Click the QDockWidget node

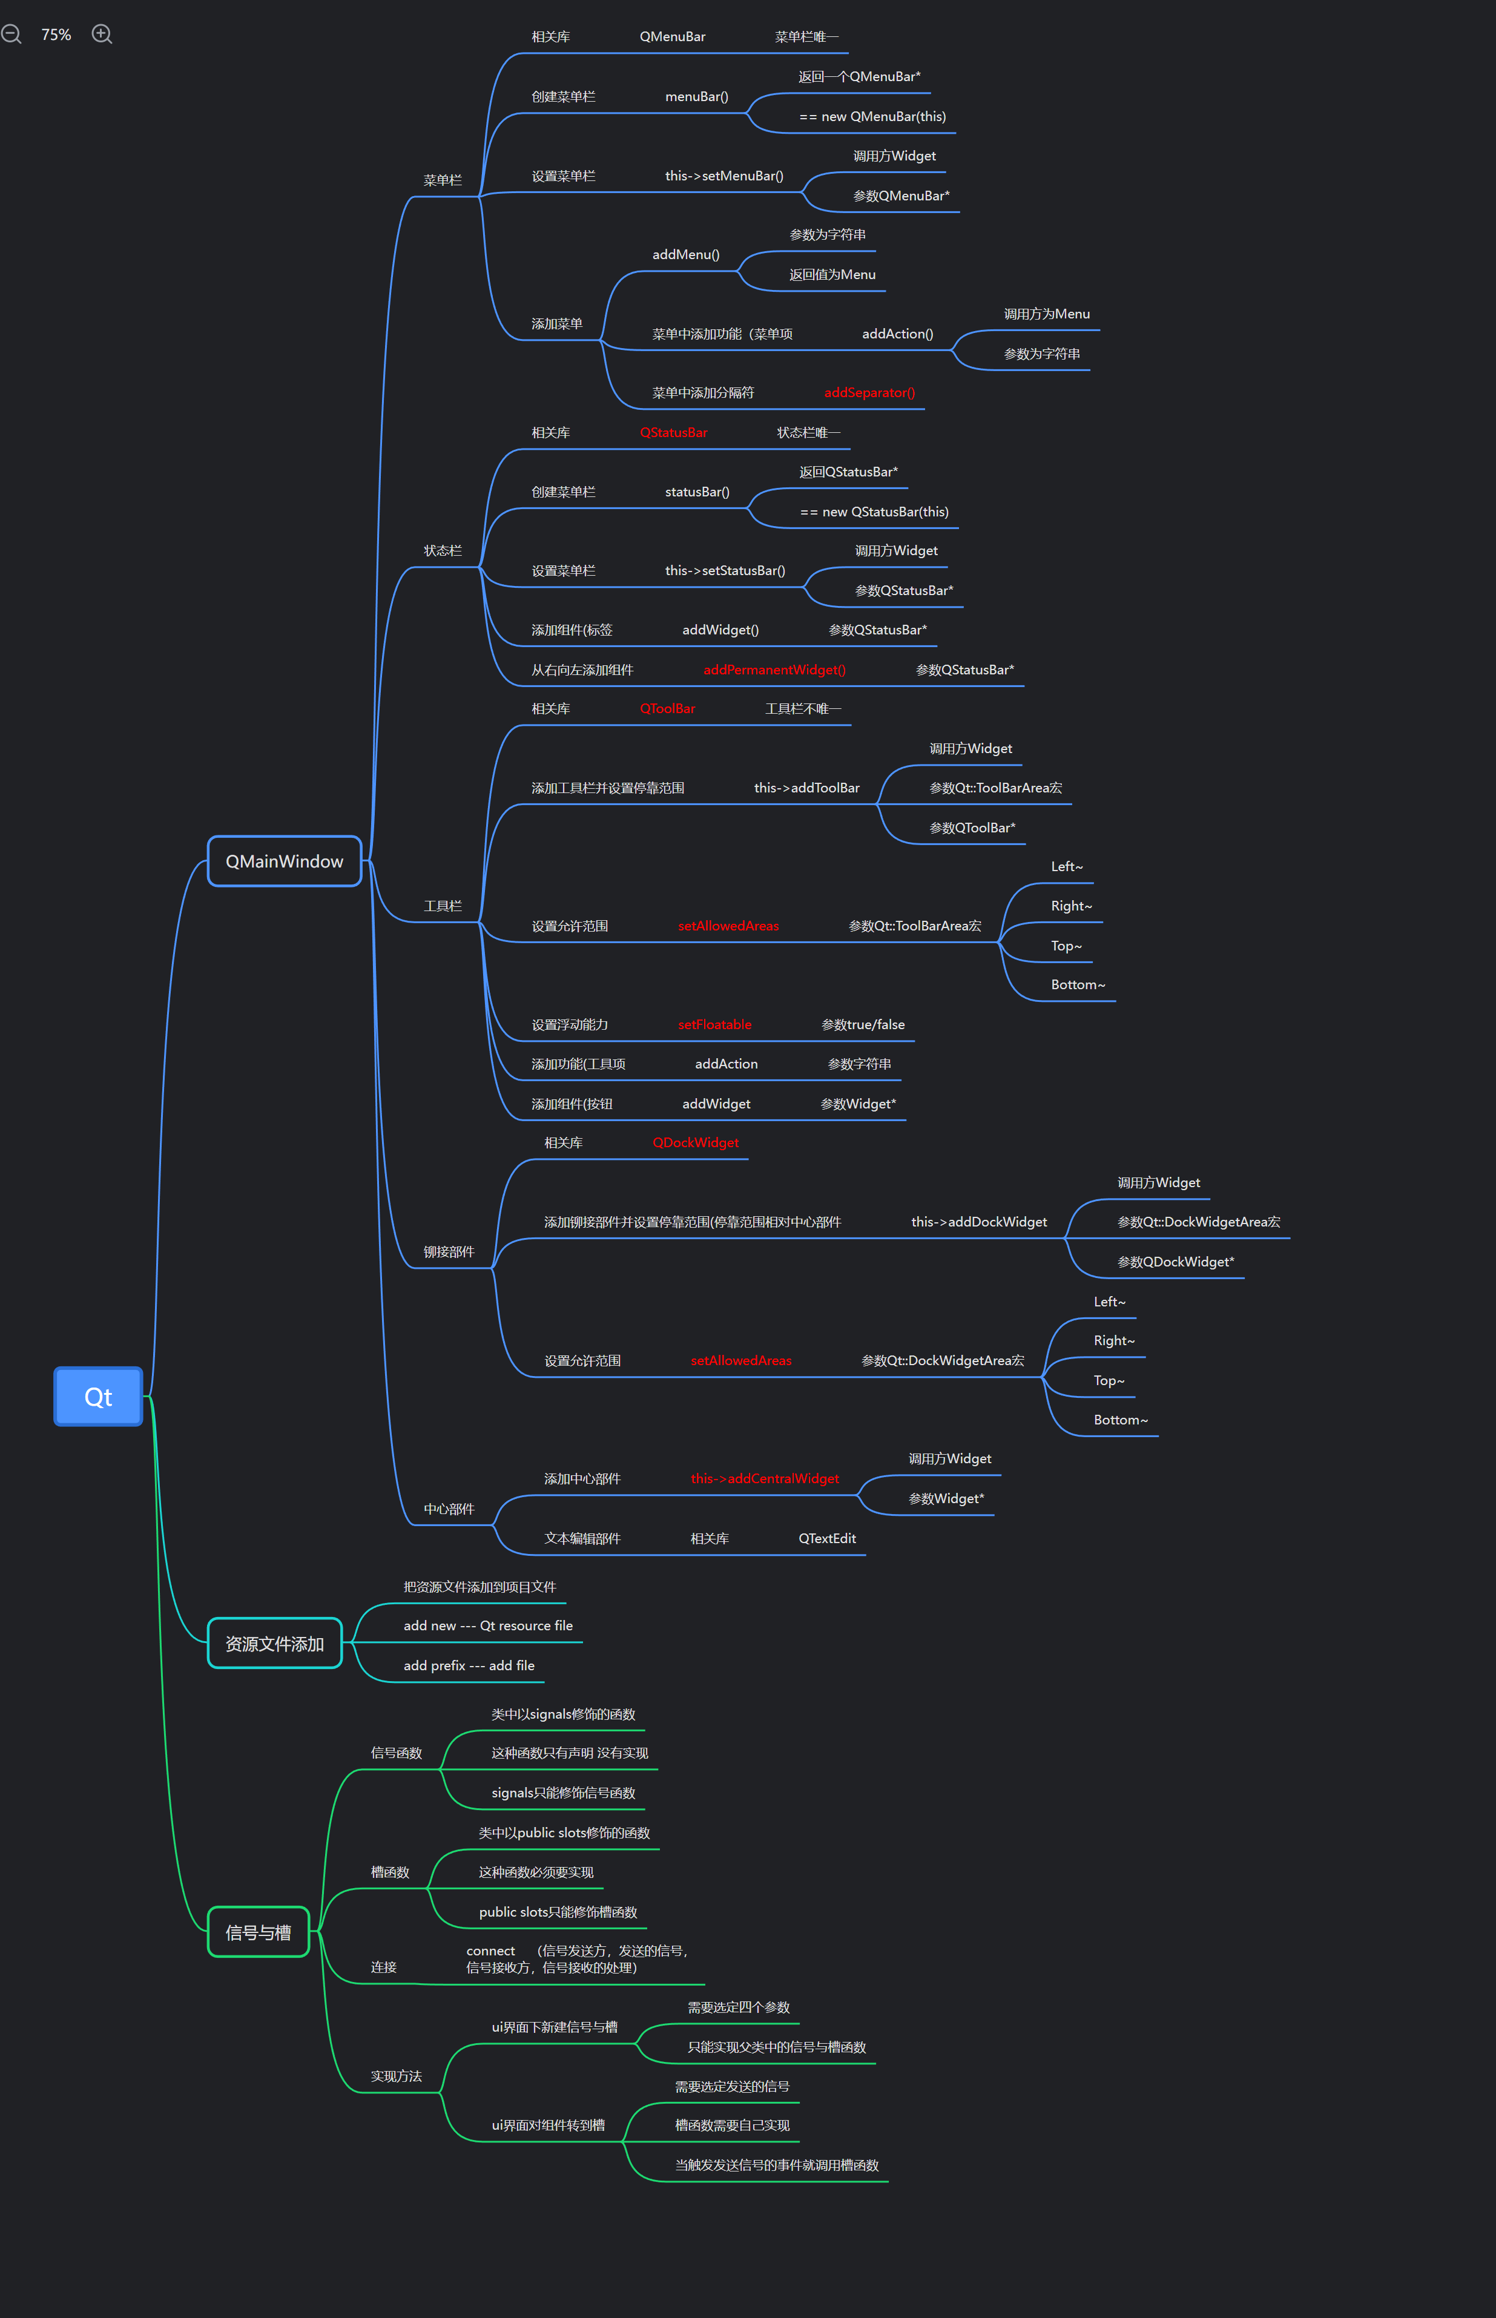click(x=694, y=1143)
